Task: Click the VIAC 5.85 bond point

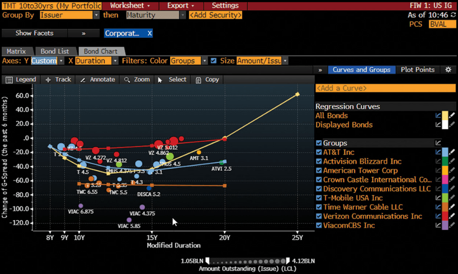Action: (129, 220)
